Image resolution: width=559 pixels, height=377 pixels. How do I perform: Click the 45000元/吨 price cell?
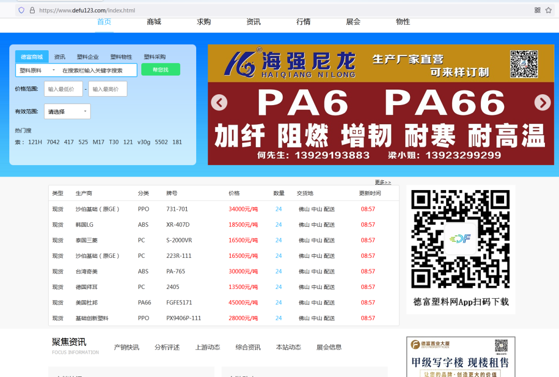pyautogui.click(x=243, y=302)
